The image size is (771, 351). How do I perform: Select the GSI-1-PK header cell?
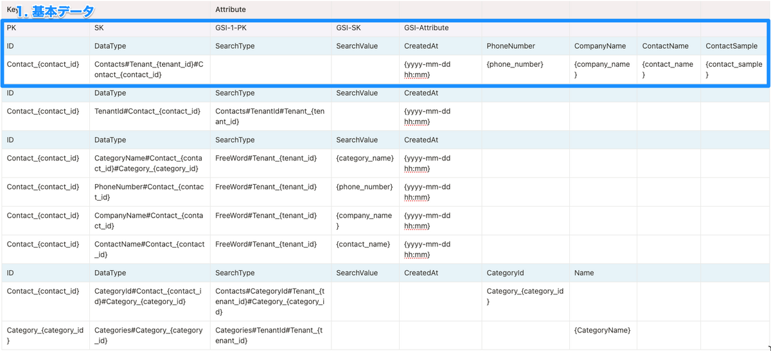click(x=270, y=28)
